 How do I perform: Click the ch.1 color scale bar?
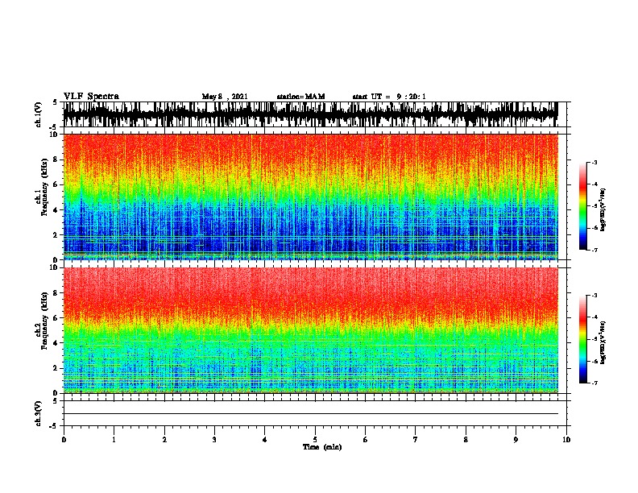tap(582, 206)
